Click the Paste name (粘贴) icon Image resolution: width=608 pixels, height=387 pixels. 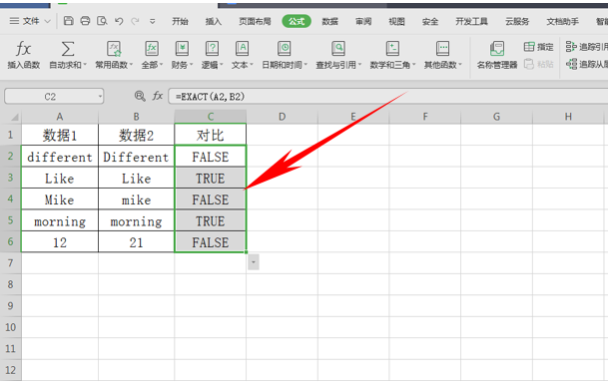coord(529,64)
